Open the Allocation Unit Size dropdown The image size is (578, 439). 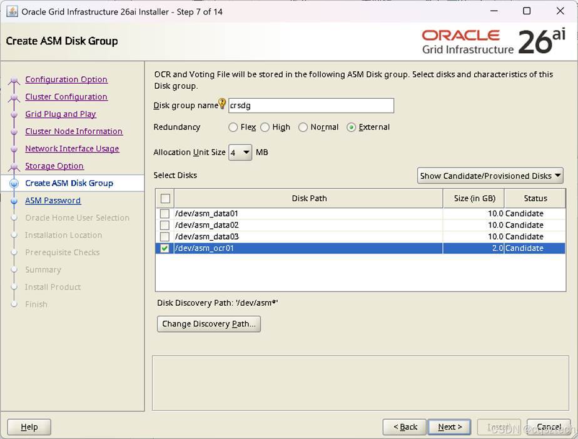[240, 152]
